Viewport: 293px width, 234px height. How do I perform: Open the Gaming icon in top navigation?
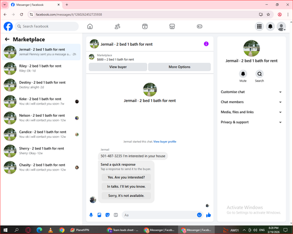click(199, 26)
